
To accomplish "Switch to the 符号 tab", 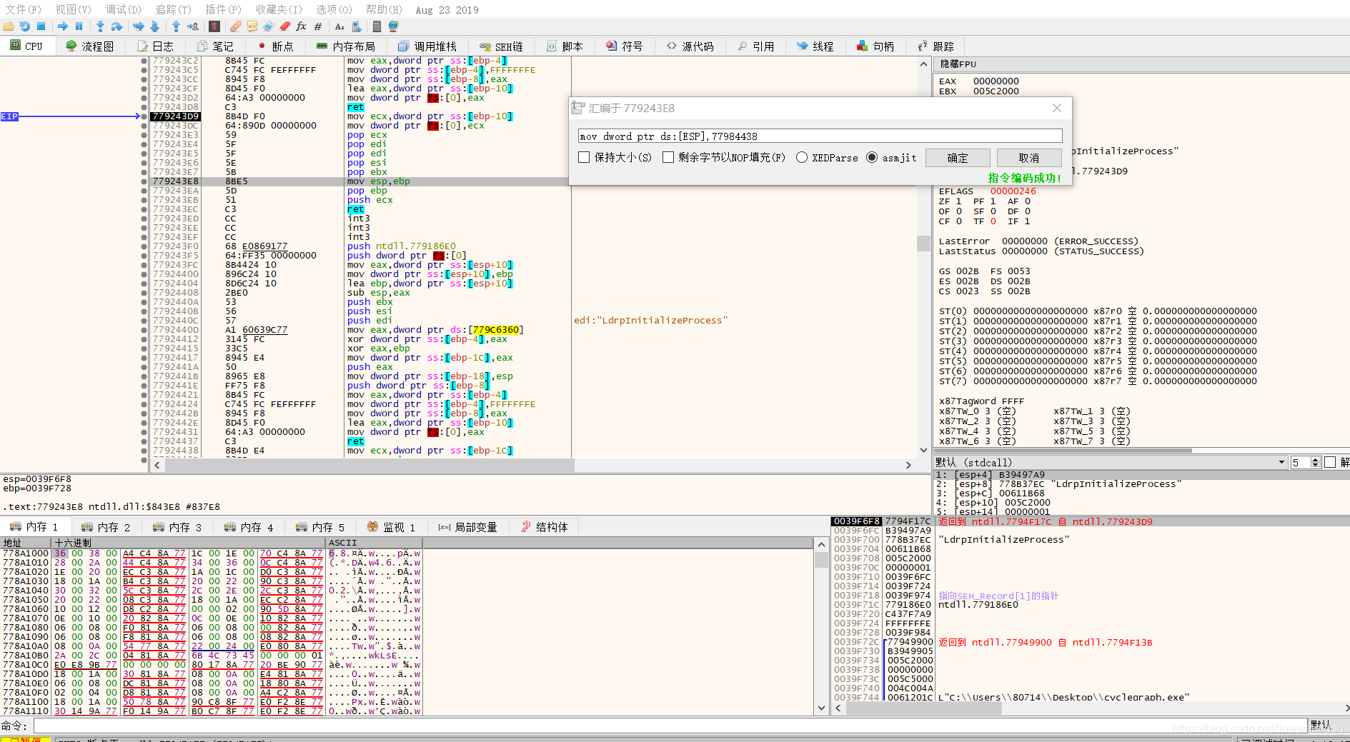I will 625,46.
